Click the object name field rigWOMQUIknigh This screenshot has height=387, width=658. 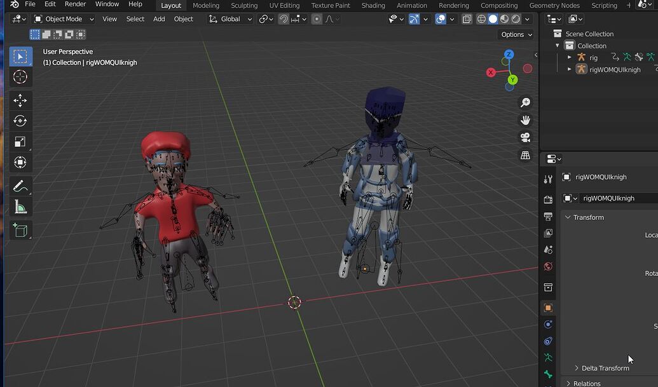pos(618,198)
